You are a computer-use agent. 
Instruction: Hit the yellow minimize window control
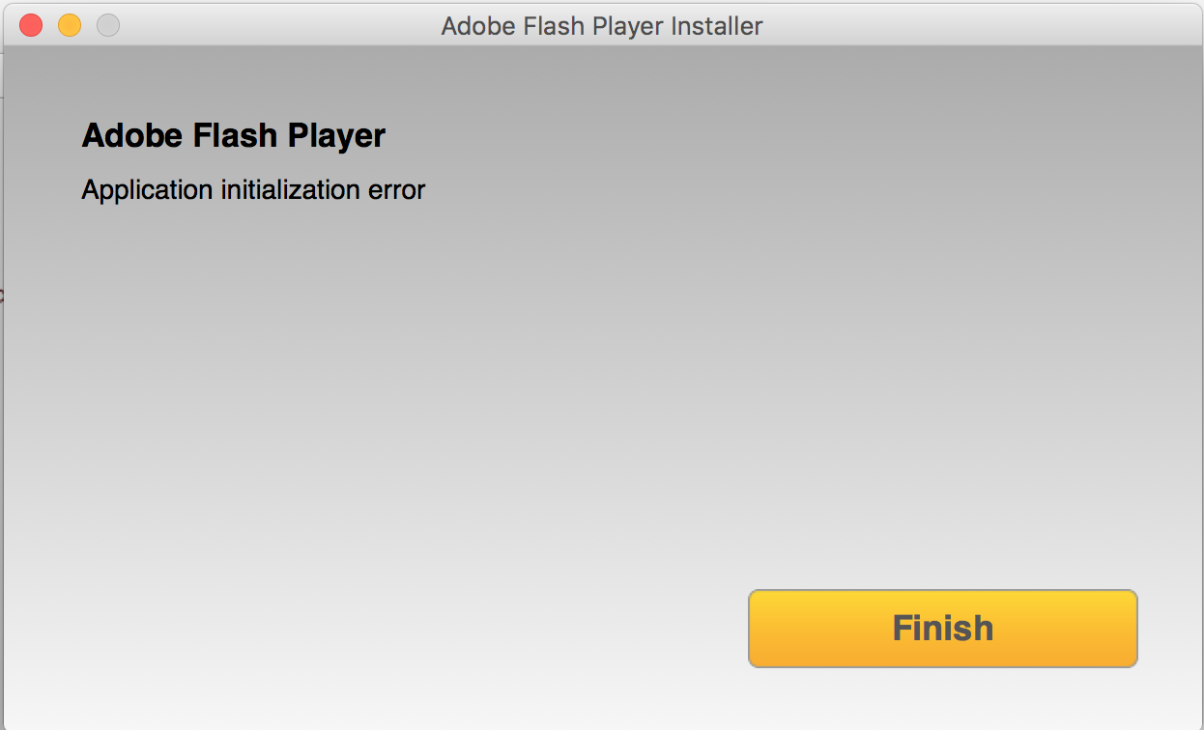pos(70,25)
